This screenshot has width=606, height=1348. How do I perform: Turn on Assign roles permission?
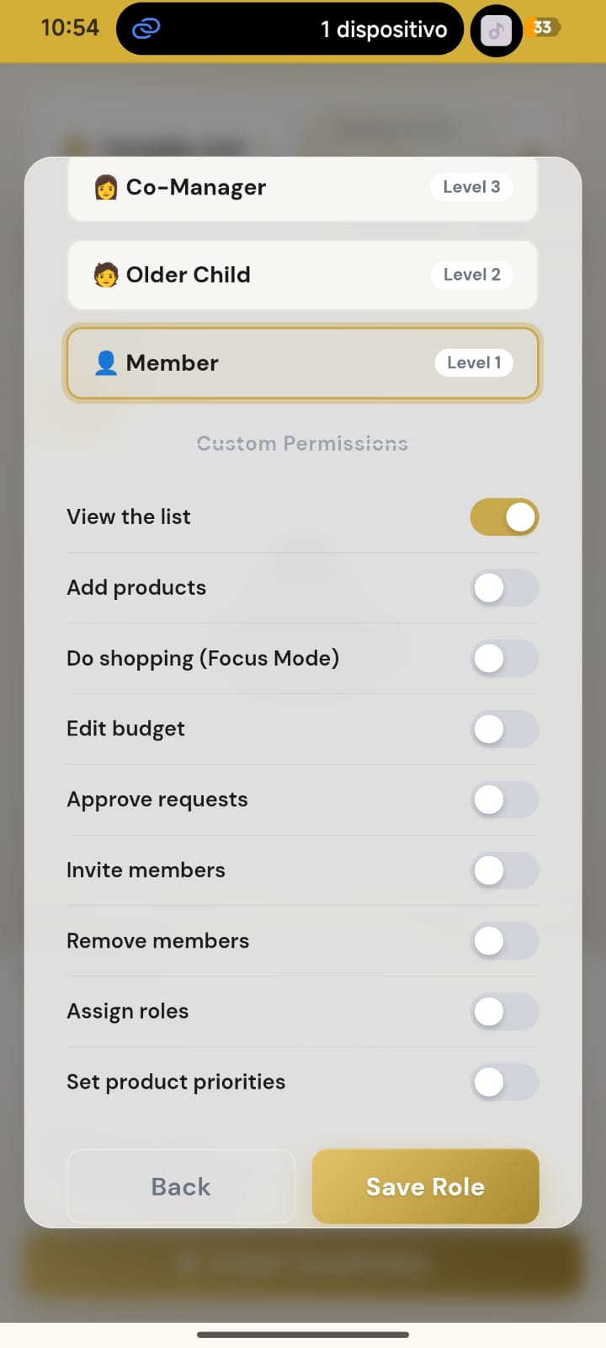pos(504,1012)
